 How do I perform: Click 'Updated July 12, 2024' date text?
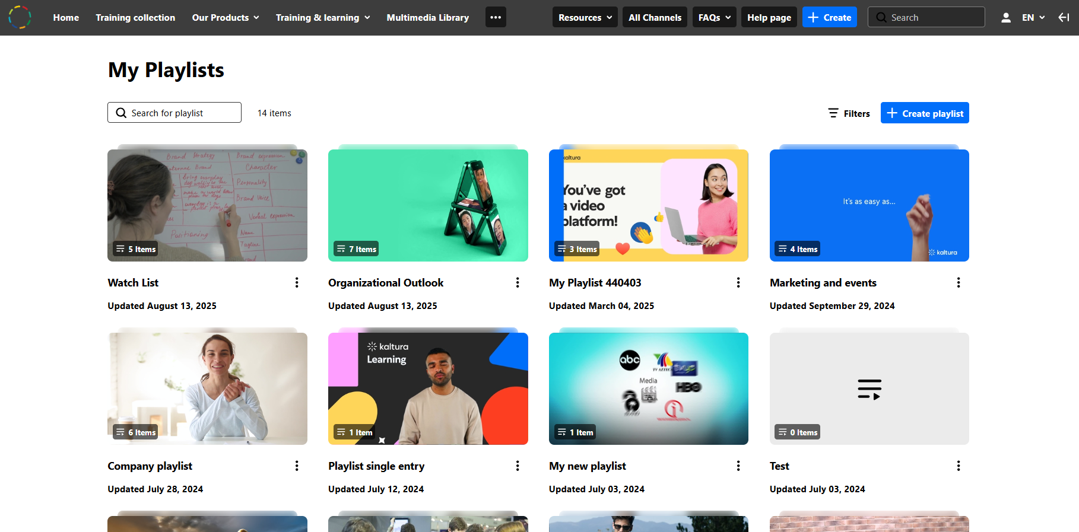376,489
